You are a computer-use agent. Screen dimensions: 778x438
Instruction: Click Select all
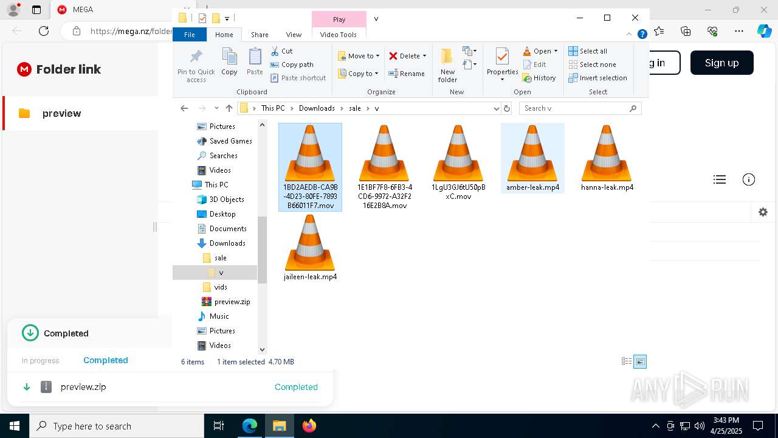pos(588,51)
